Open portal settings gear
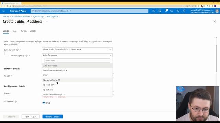The image size is (220, 123). coord(172,11)
